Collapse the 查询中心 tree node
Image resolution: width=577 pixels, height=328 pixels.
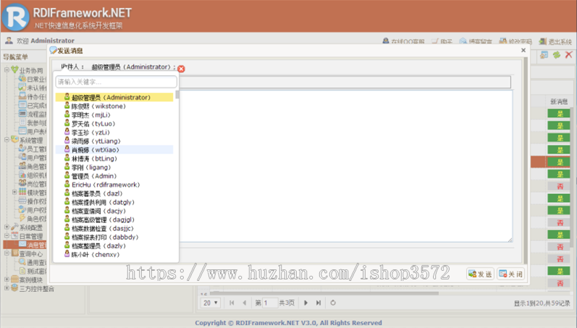[7, 253]
